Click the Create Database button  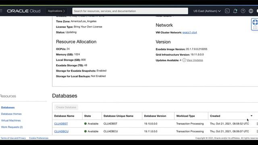[66, 108]
